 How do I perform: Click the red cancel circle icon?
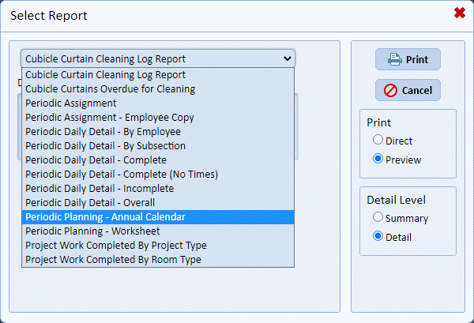pos(390,91)
